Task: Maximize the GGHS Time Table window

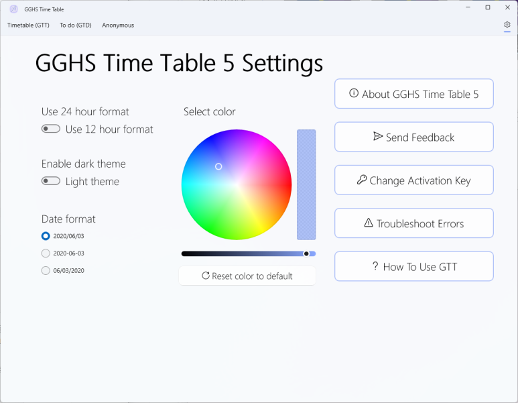Action: (x=488, y=7)
